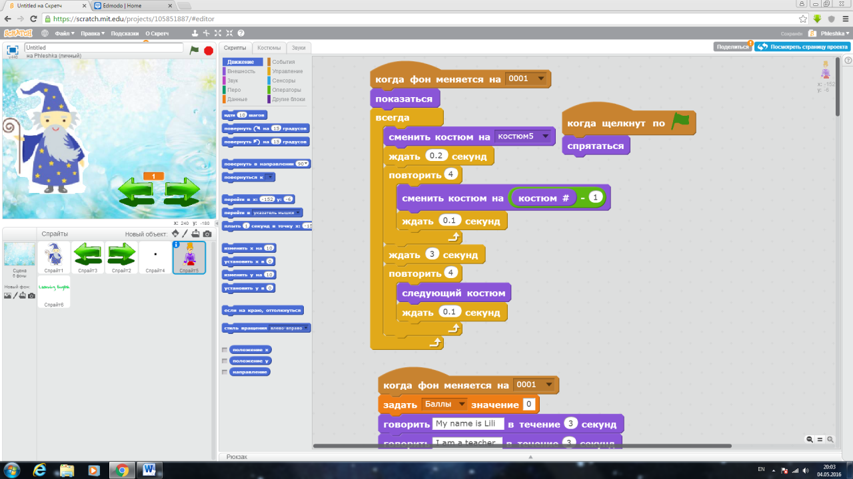The image size is (853, 479).
Task: Open the О Скретч menu item
Action: (x=157, y=33)
